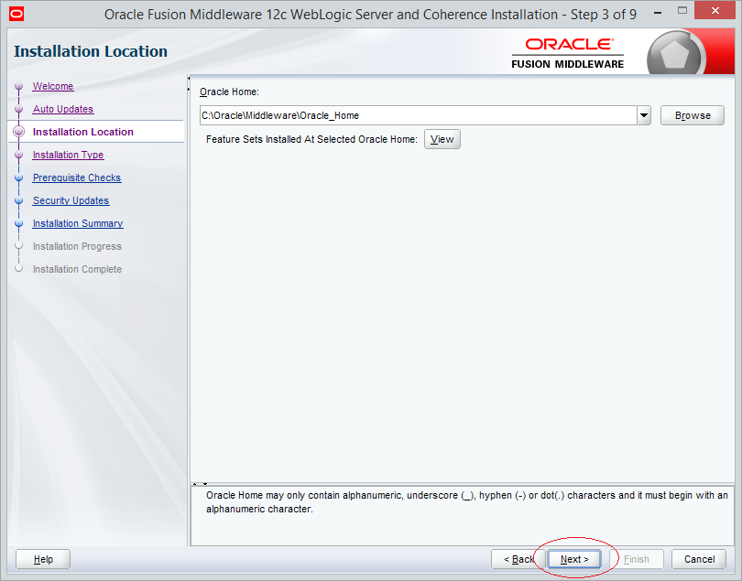742x581 pixels.
Task: Click the Auto Updates step bullet icon
Action: [x=19, y=109]
